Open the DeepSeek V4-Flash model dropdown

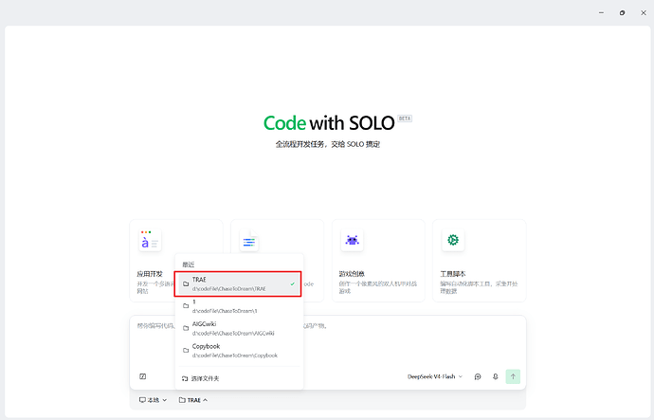(x=435, y=376)
